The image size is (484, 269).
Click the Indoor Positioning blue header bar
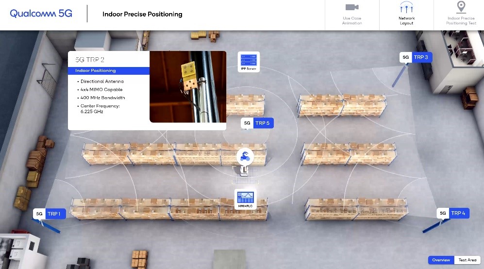click(x=108, y=71)
